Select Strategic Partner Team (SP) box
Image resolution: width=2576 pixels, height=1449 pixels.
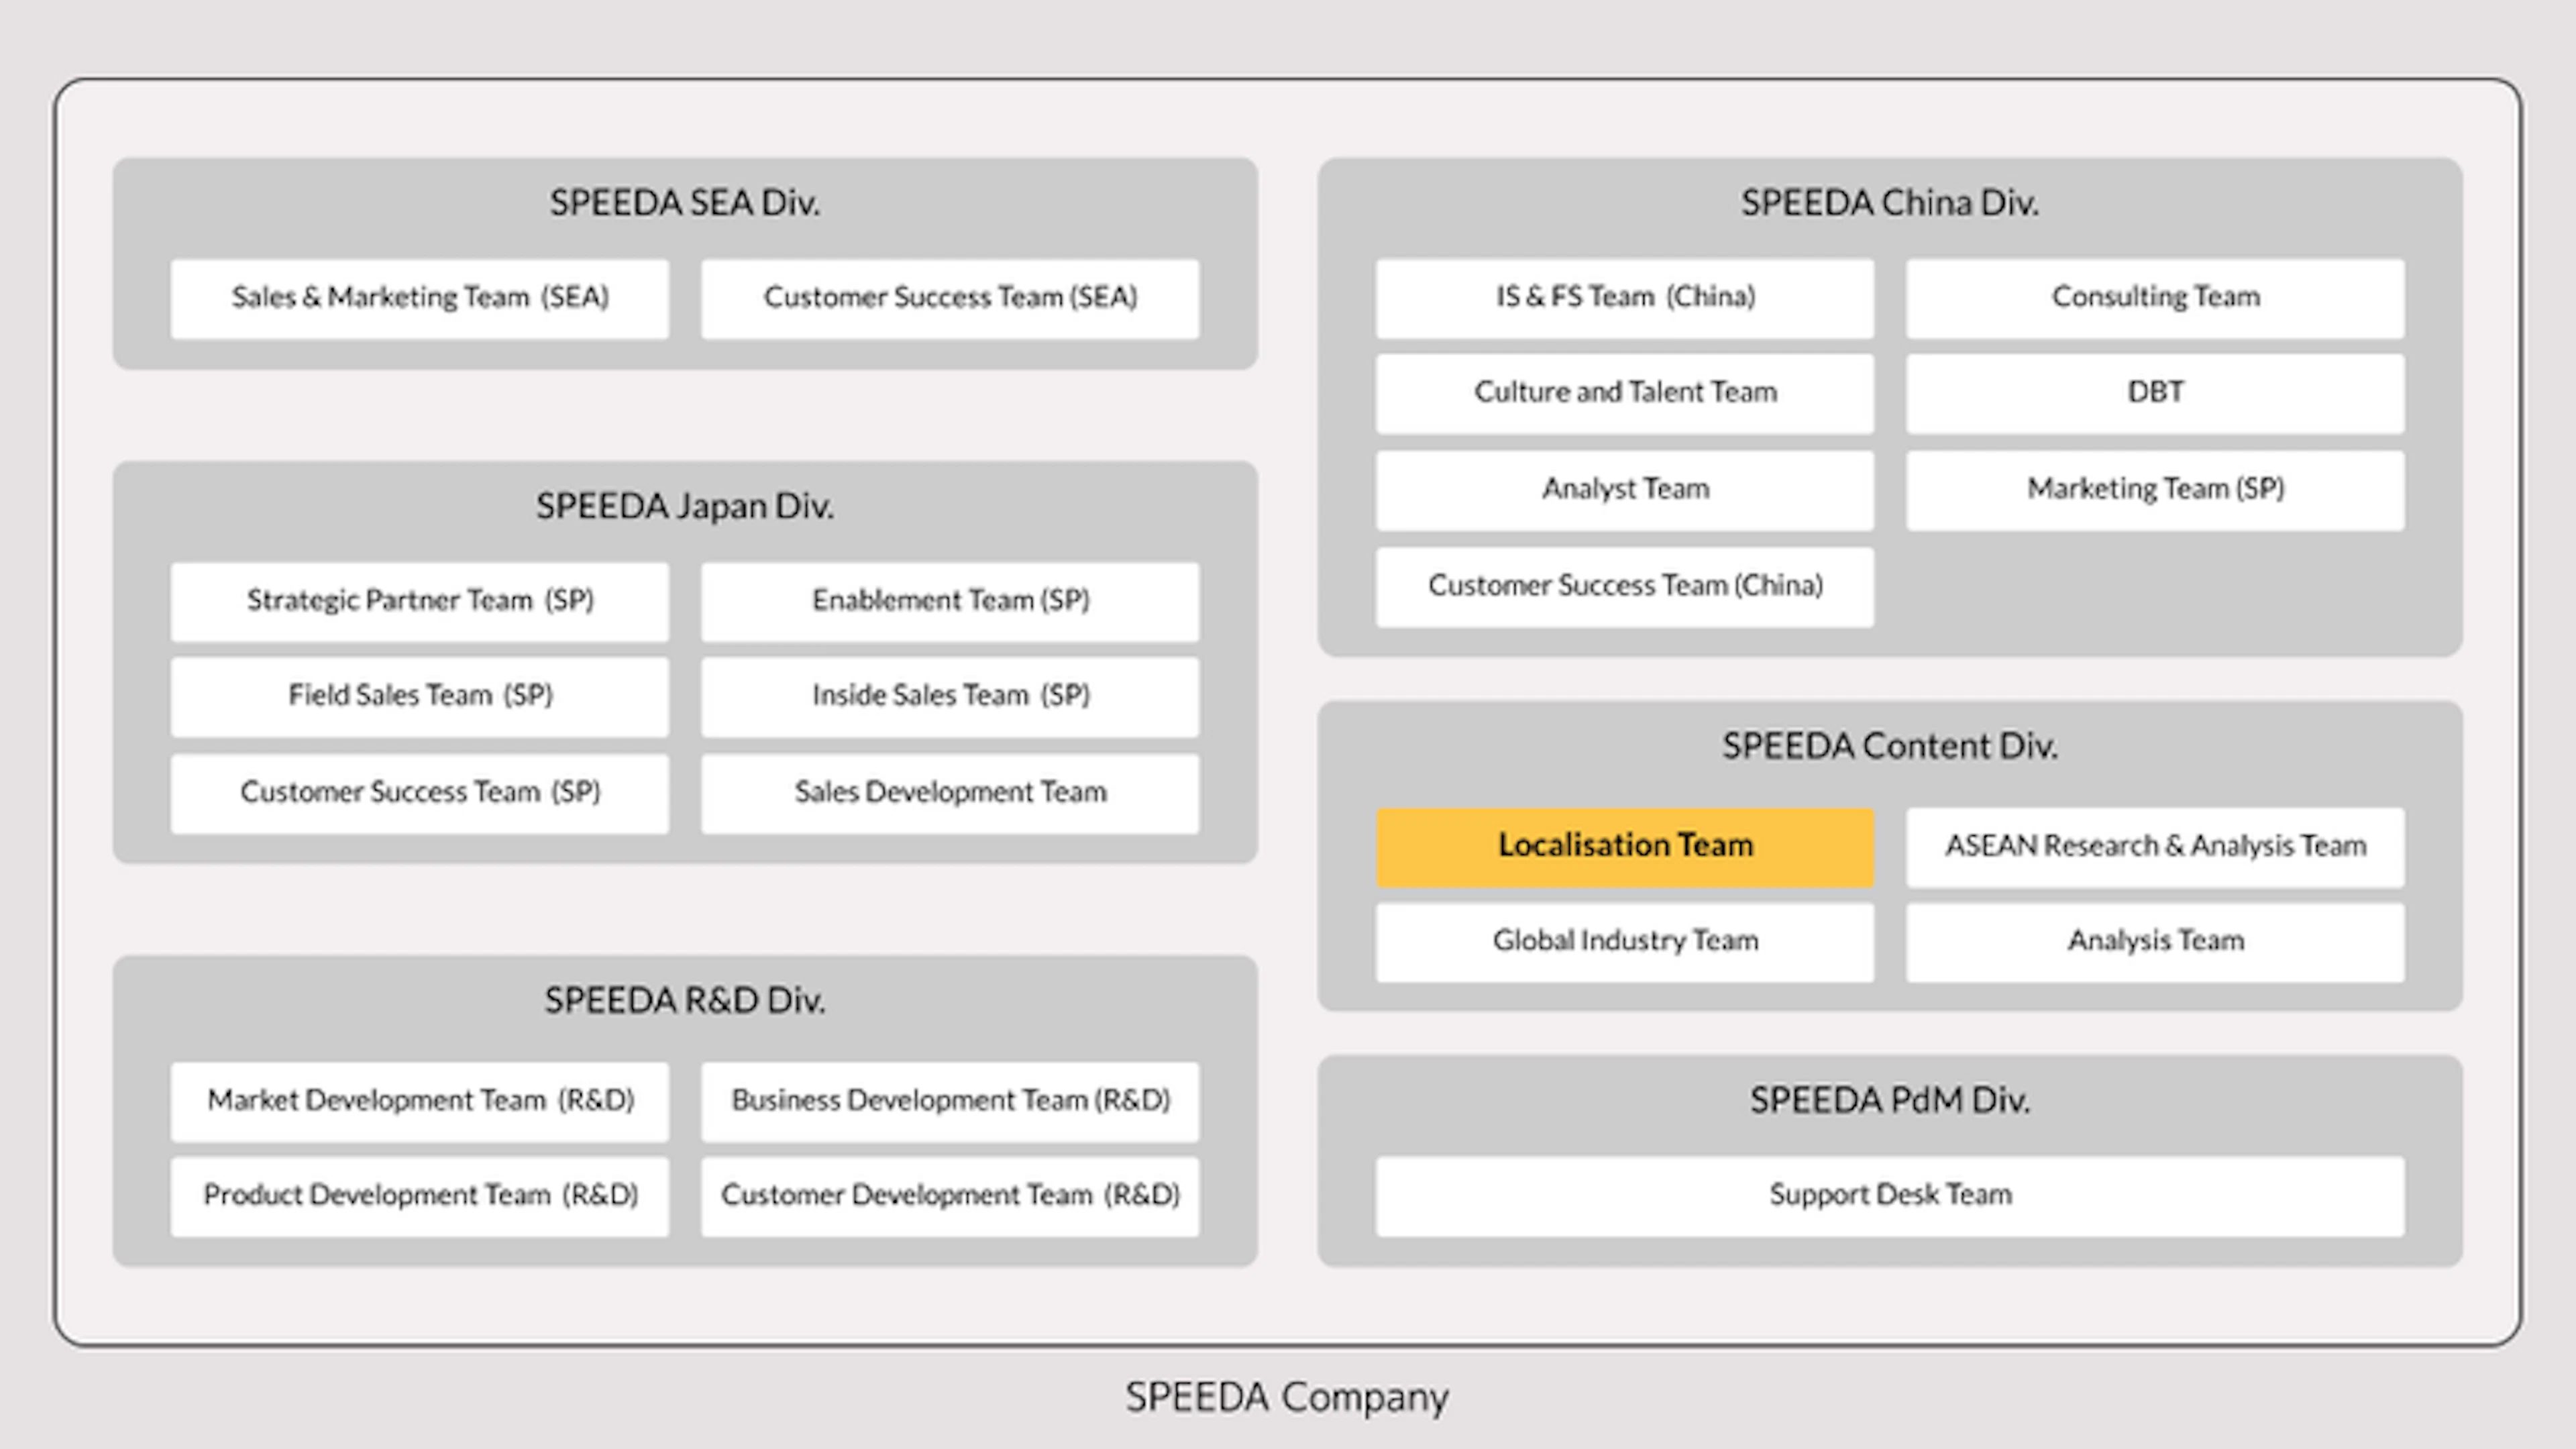pos(420,602)
